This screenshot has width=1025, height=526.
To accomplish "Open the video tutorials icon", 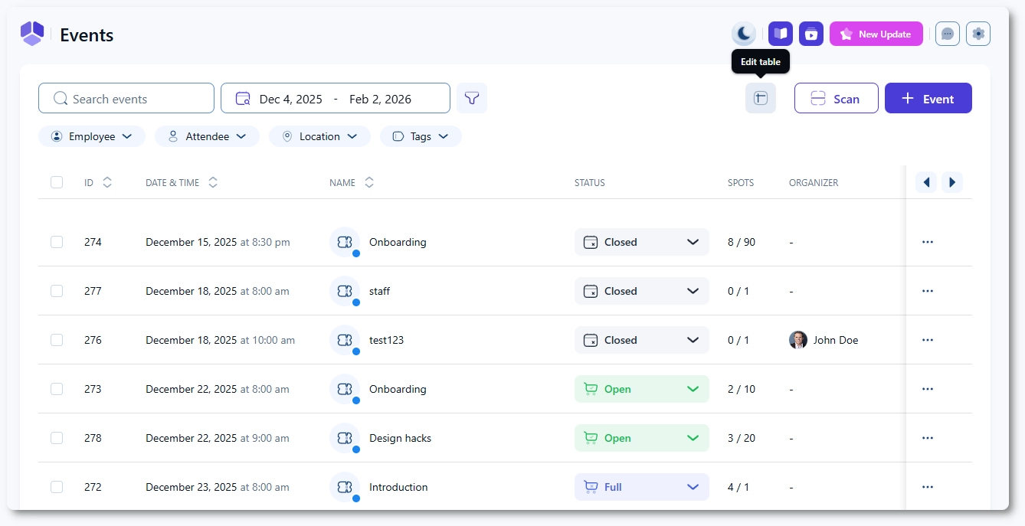I will (811, 34).
